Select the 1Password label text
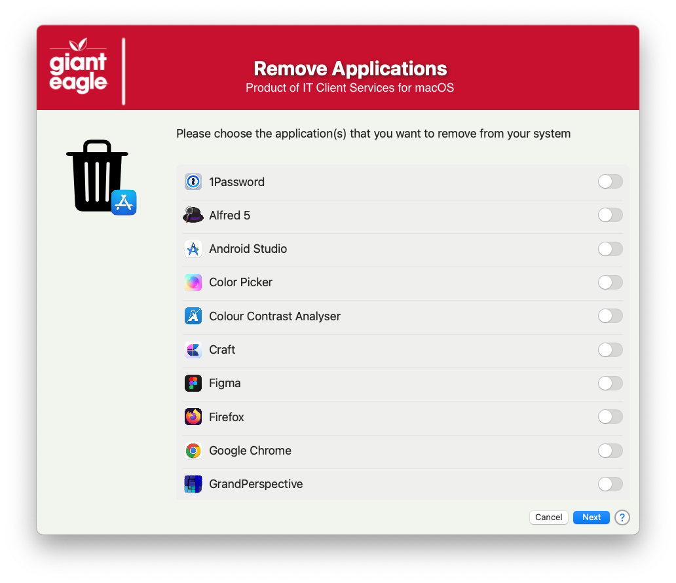676x583 pixels. (x=236, y=182)
